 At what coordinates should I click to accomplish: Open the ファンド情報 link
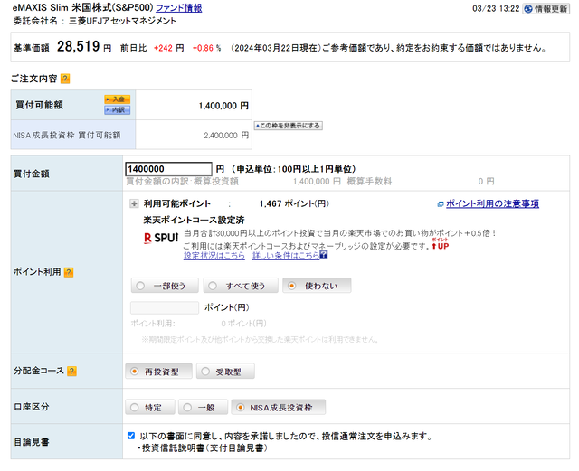click(179, 8)
